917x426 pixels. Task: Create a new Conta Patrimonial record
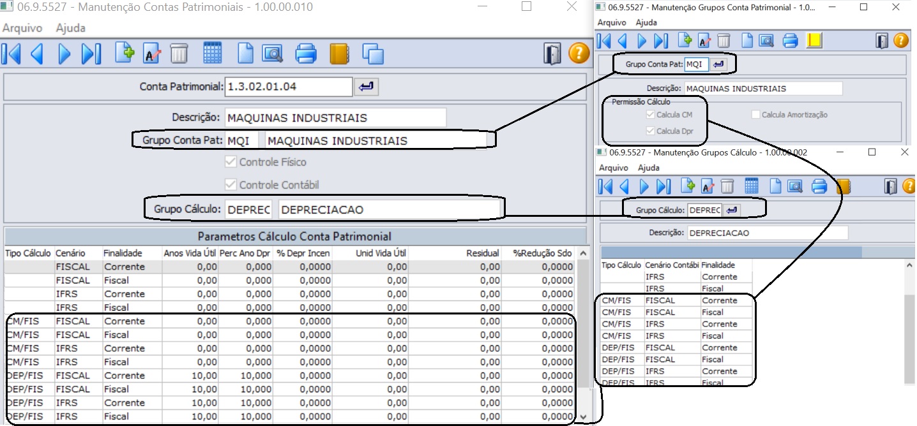point(125,54)
